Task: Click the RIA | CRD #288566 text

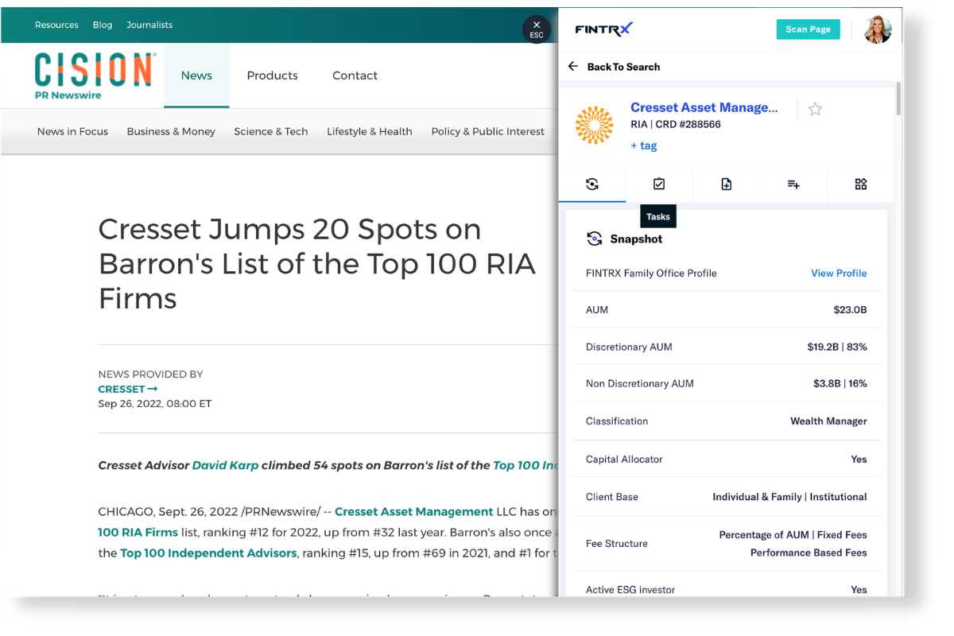Action: click(676, 124)
